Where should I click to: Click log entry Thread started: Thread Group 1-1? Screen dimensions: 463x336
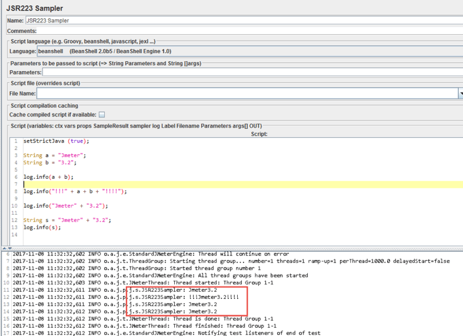pyautogui.click(x=143, y=282)
